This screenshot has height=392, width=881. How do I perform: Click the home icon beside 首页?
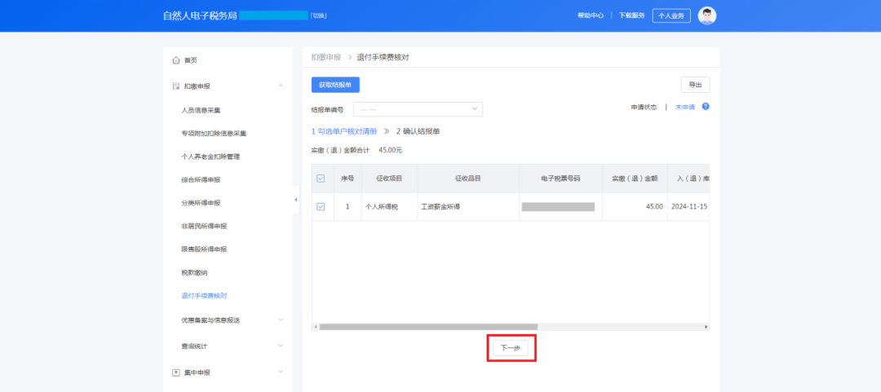pyautogui.click(x=176, y=60)
